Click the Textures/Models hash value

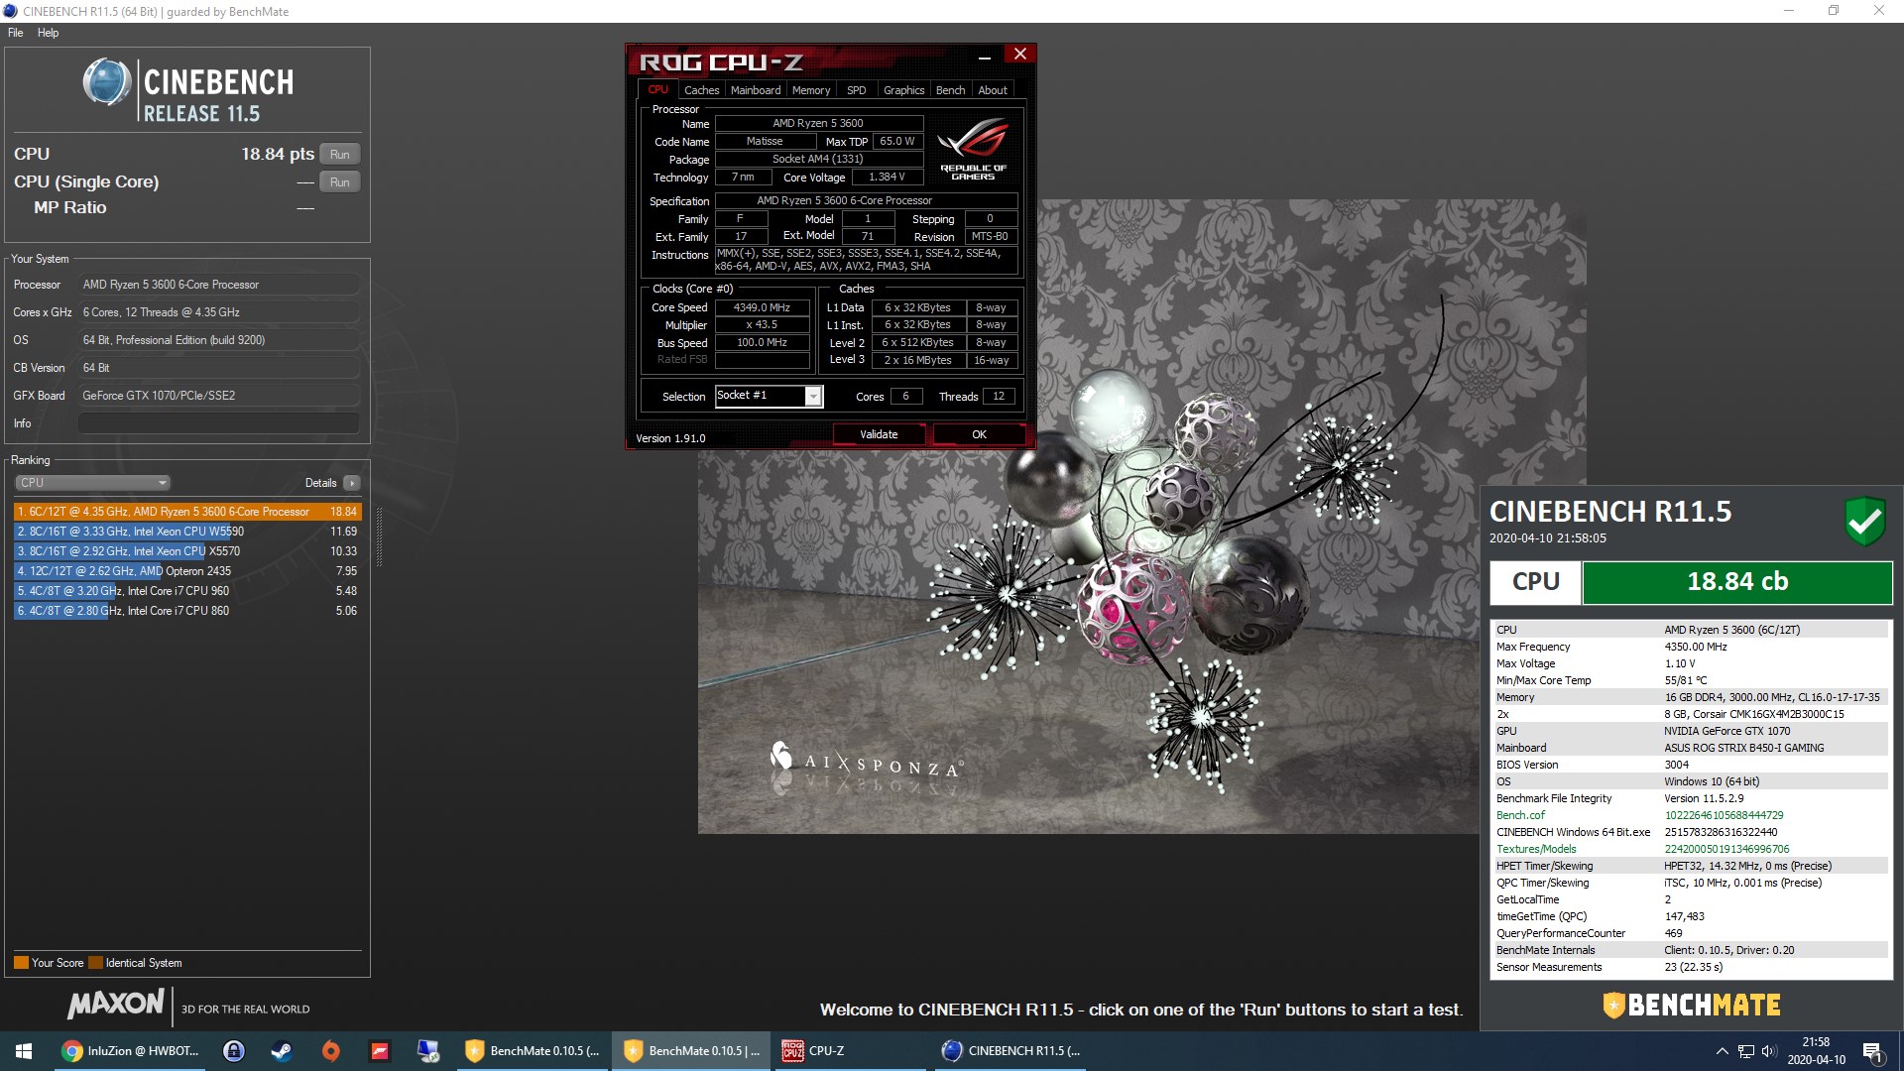1726,849
